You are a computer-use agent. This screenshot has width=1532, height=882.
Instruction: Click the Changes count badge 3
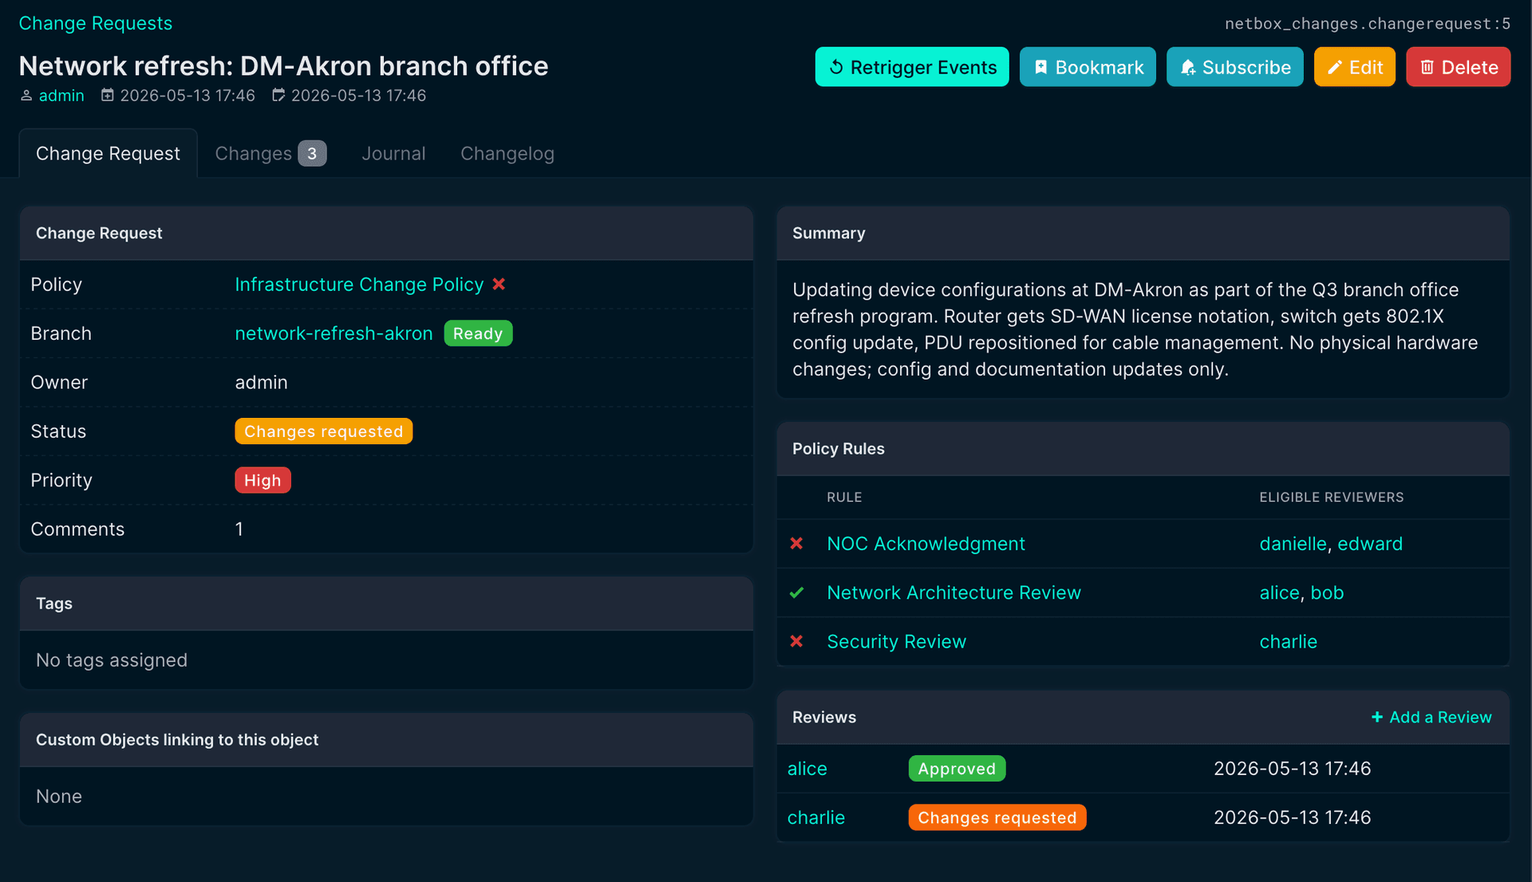coord(312,153)
